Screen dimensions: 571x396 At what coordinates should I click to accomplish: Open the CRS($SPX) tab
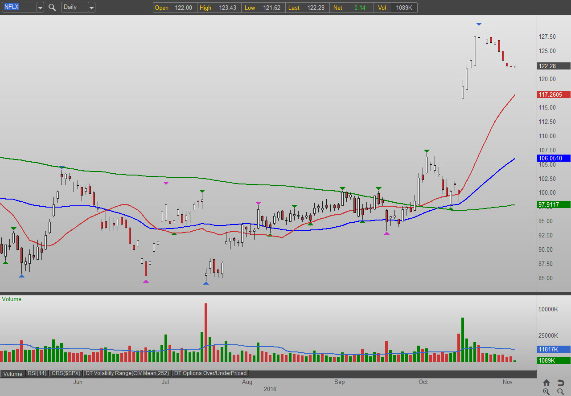66,373
